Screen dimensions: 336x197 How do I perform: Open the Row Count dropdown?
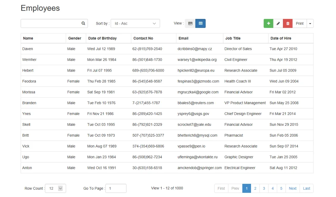pyautogui.click(x=55, y=188)
